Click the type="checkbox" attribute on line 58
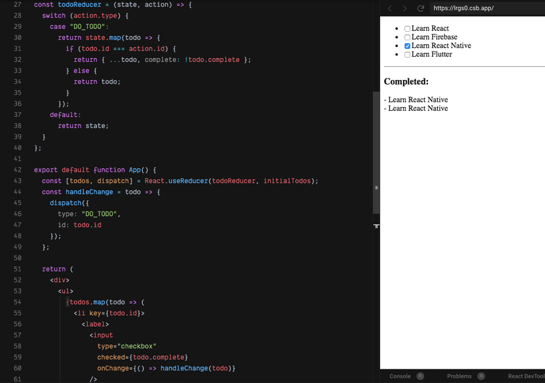 tap(127, 346)
